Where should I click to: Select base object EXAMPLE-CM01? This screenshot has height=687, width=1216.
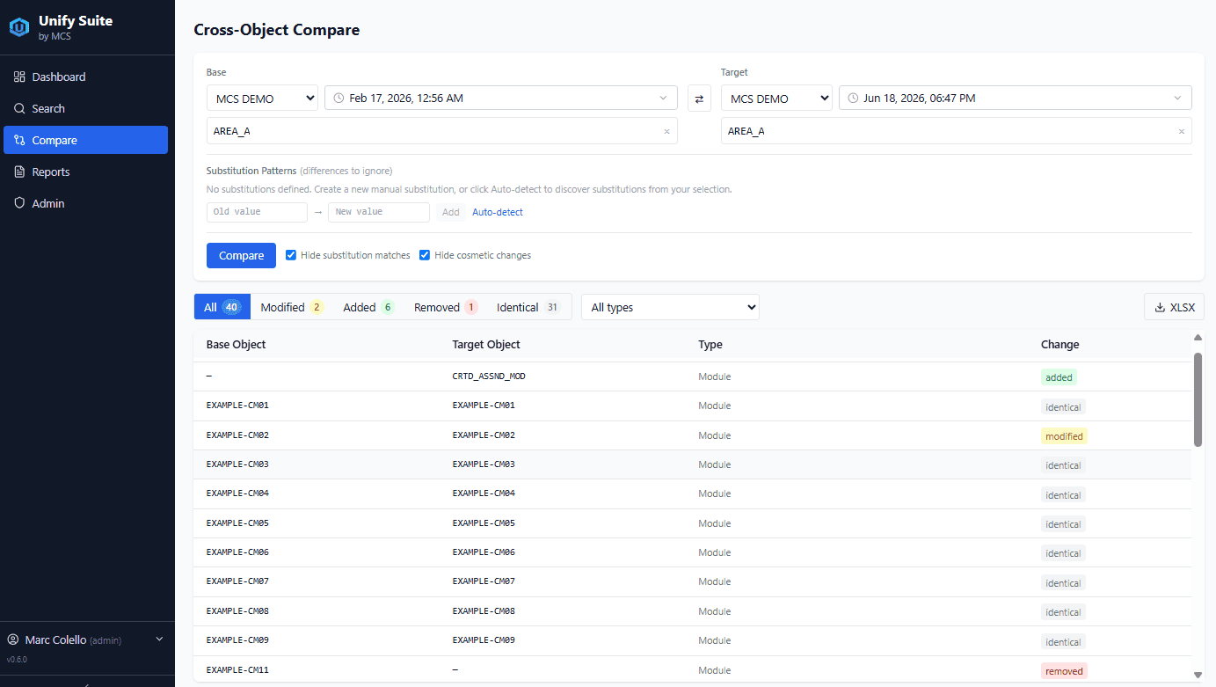coord(237,406)
